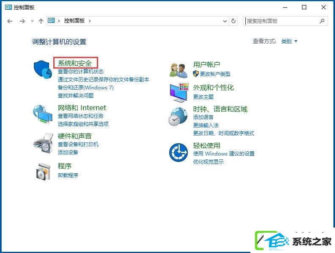Click 更换输入法 link

pyautogui.click(x=206, y=125)
